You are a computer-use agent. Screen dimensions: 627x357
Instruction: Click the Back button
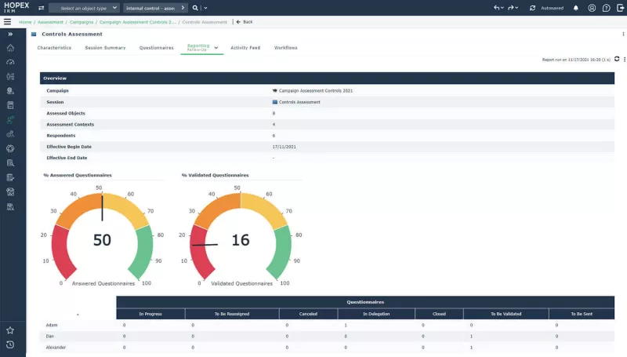(245, 22)
